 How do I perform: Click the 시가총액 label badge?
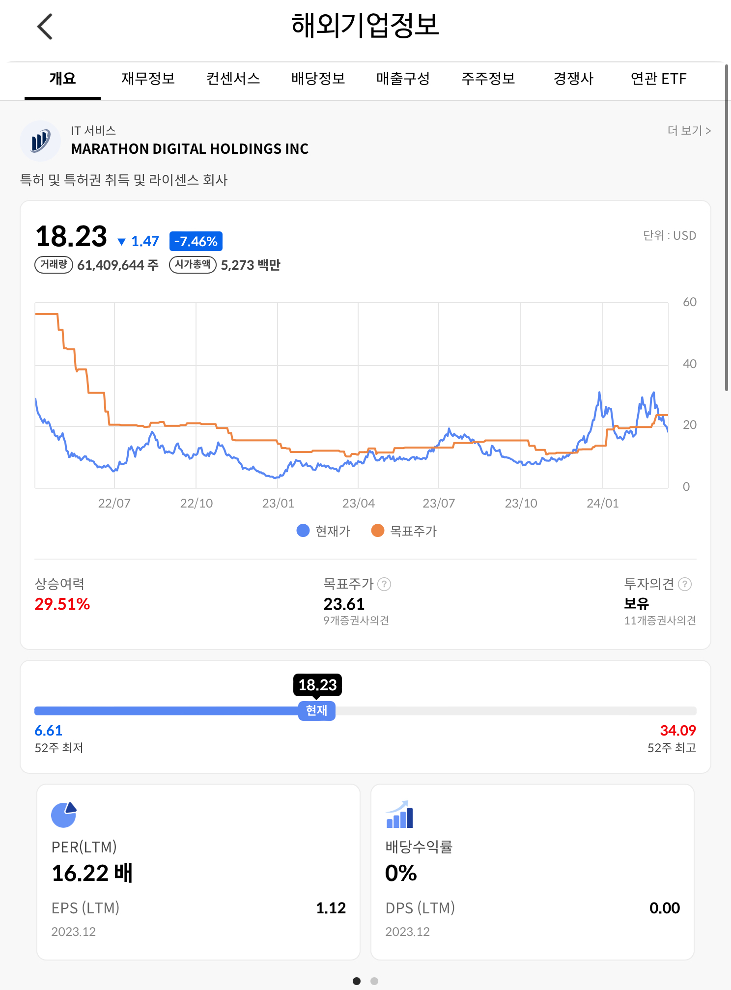pyautogui.click(x=193, y=264)
